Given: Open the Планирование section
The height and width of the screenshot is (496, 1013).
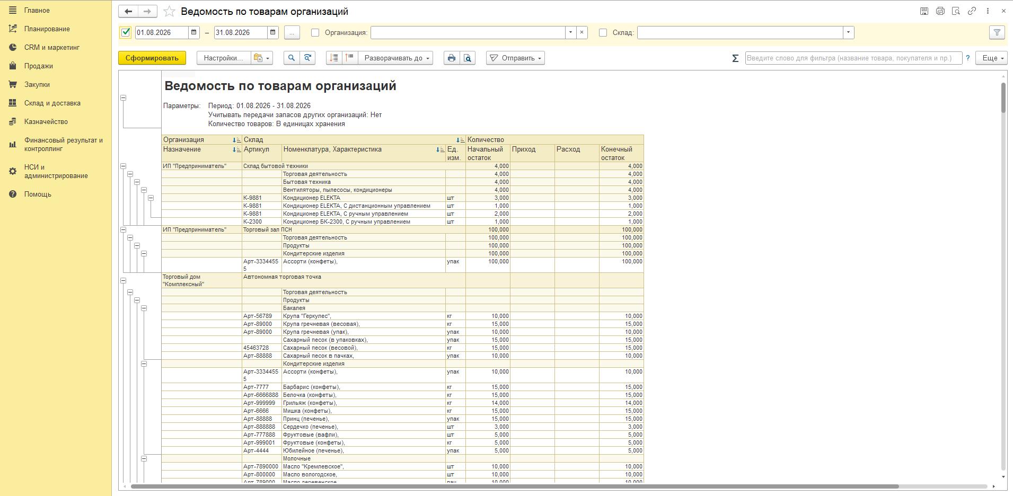Looking at the screenshot, I should [x=56, y=29].
